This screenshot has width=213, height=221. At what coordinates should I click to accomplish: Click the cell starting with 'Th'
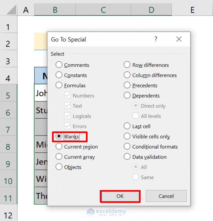tap(41, 196)
